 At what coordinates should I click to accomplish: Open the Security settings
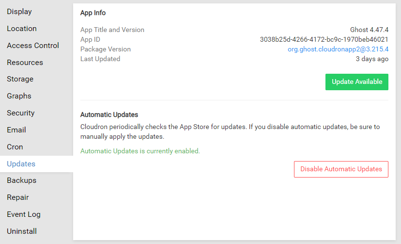click(x=21, y=113)
